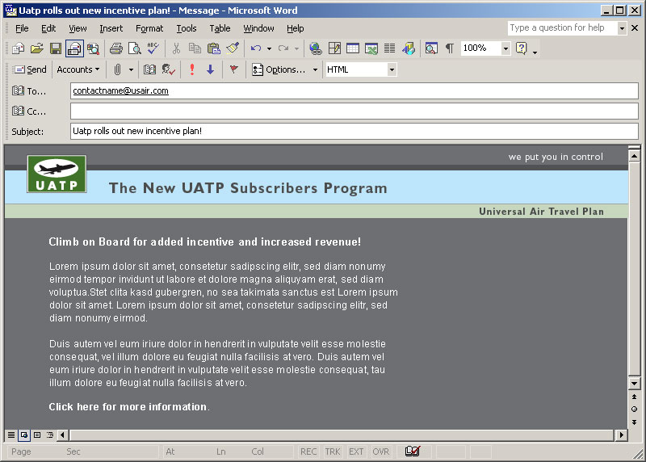Screen dimensions: 646x462
Task: Click the Save toolbar icon
Action: point(56,48)
